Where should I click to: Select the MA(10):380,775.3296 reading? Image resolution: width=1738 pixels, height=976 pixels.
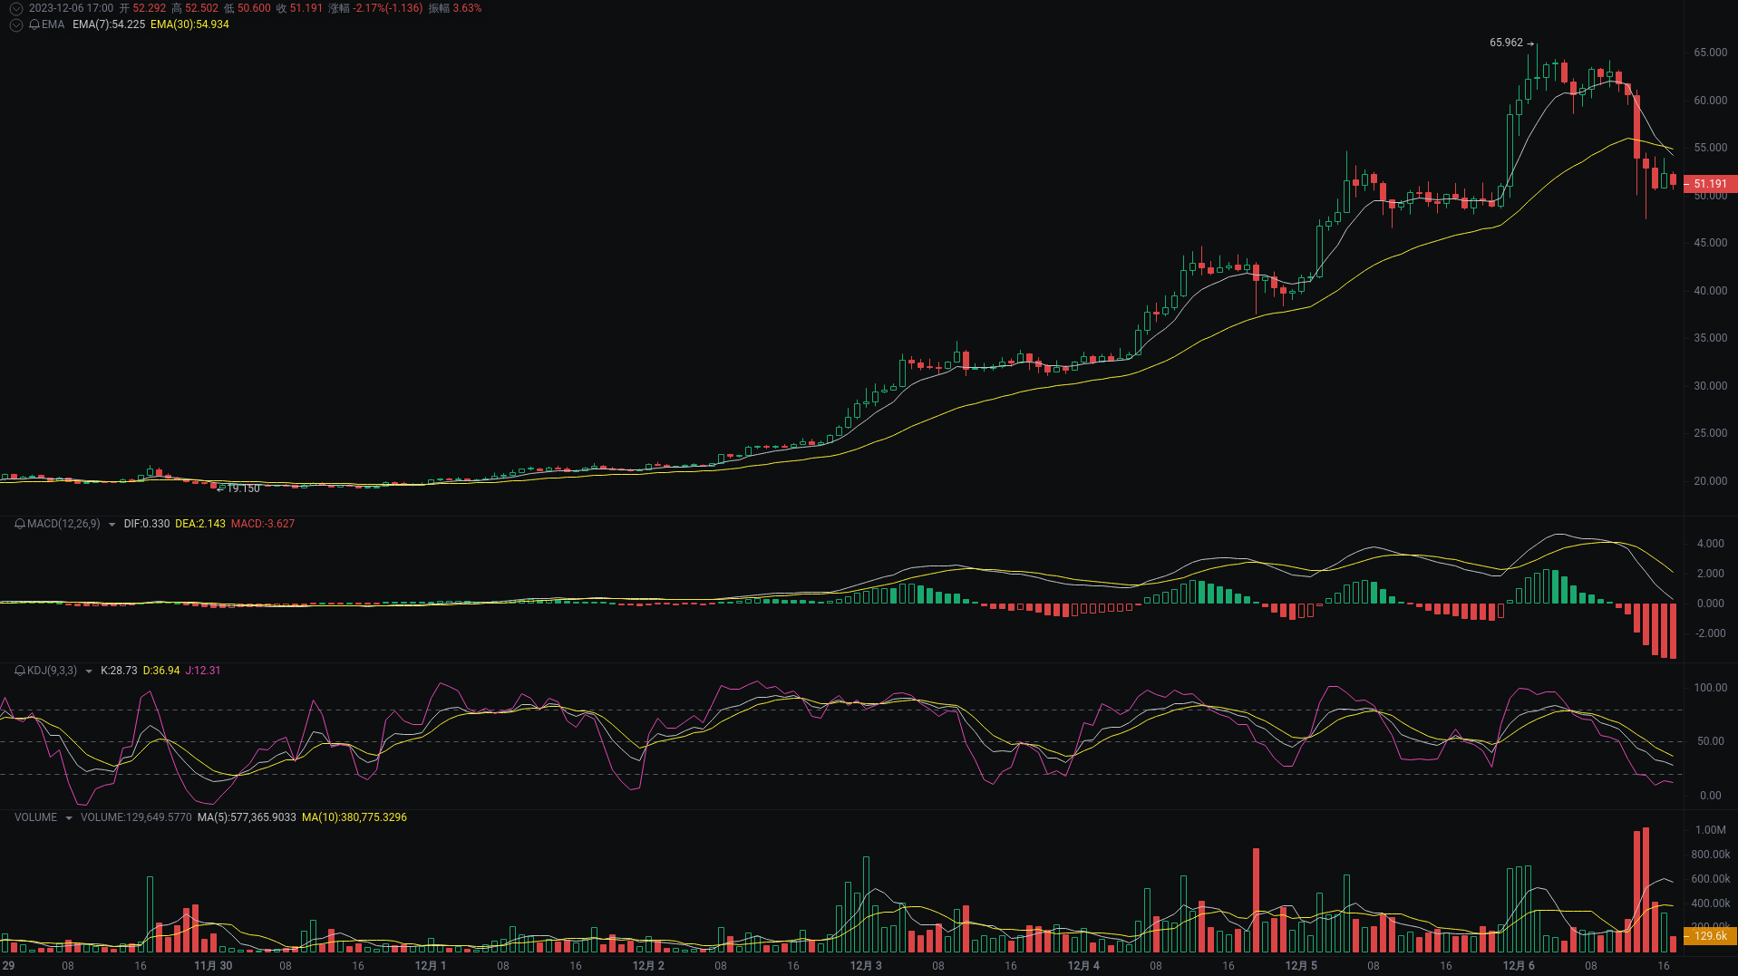(x=354, y=817)
